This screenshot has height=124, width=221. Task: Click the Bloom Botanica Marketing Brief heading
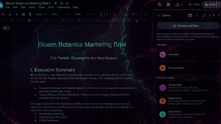(82, 45)
